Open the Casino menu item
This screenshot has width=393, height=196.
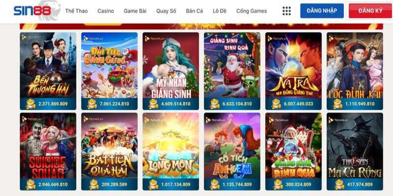(106, 11)
